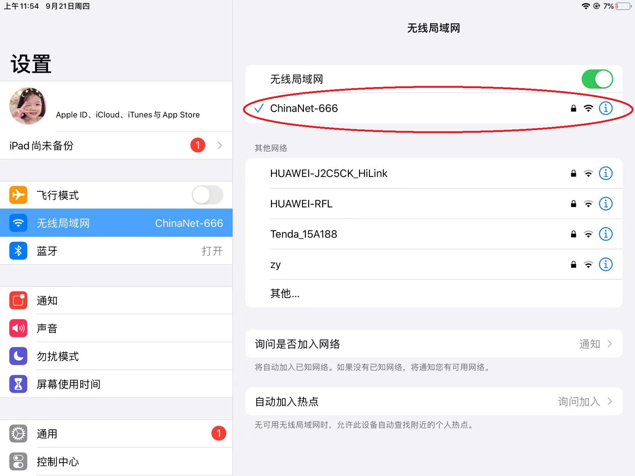Screen dimensions: 635x476
Task: Open info icon for Tenda_15A188
Action: [x=606, y=234]
